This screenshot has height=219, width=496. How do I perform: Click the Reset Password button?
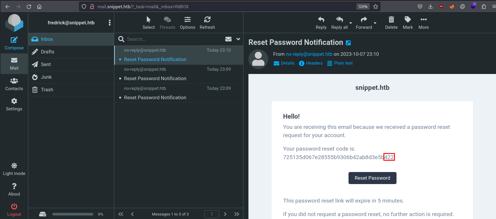[x=372, y=178]
